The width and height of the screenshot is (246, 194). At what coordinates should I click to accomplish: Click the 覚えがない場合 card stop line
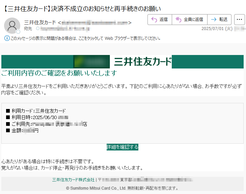coord(72,168)
